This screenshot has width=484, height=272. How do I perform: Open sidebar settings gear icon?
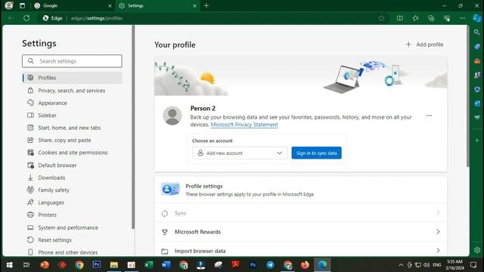pos(477,250)
